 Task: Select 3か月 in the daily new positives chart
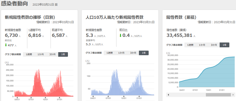click(x=52, y=54)
